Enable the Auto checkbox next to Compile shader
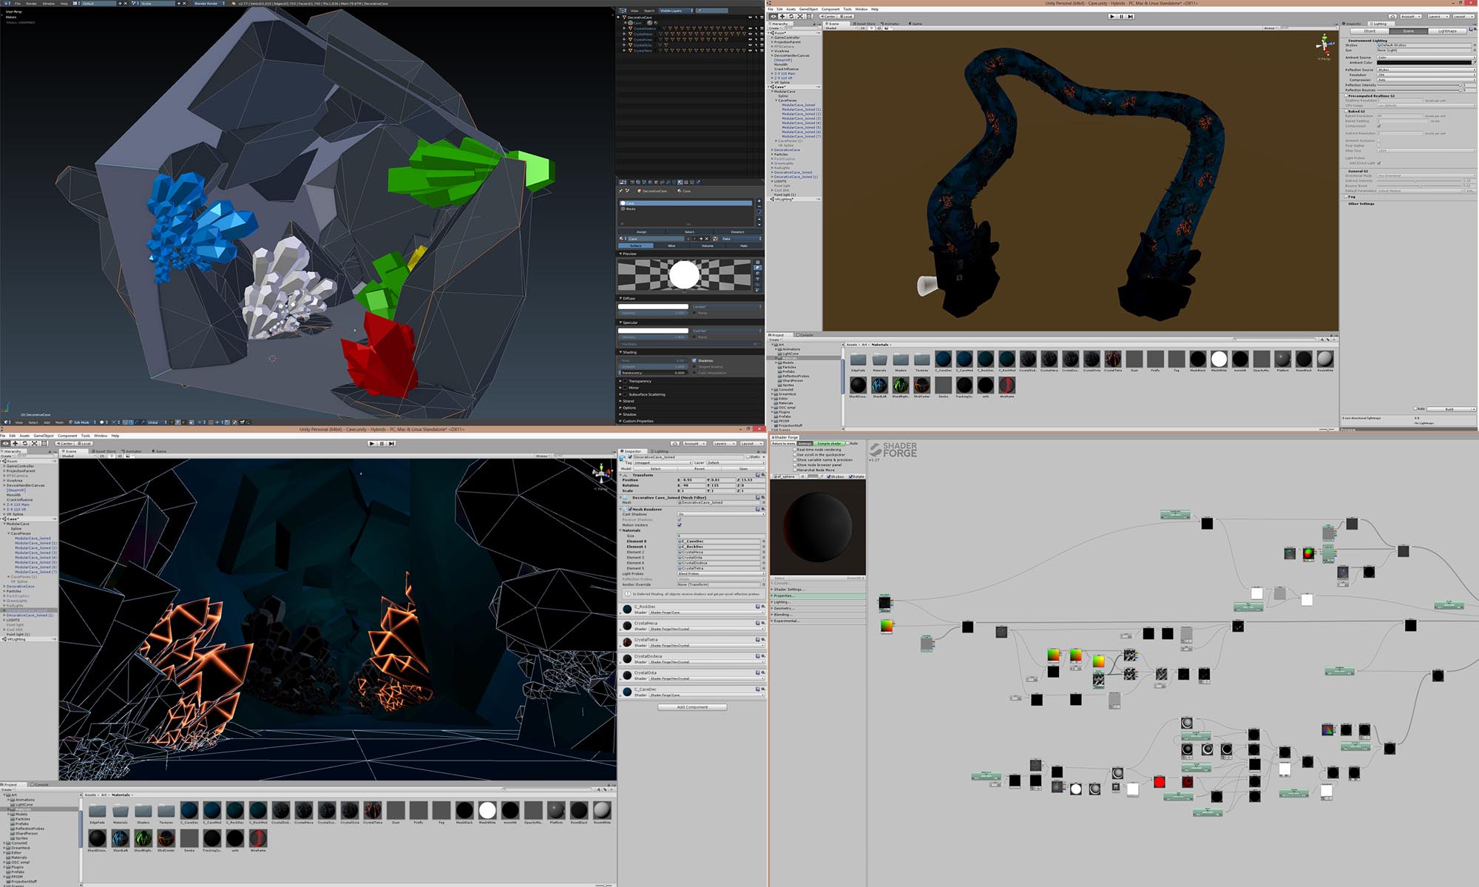The image size is (1479, 887). [x=847, y=443]
